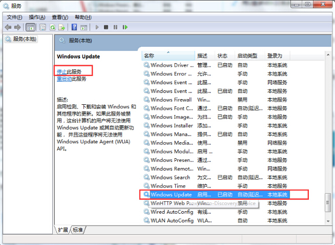Switch to the 标准 tab
The image size is (335, 245).
tap(77, 230)
